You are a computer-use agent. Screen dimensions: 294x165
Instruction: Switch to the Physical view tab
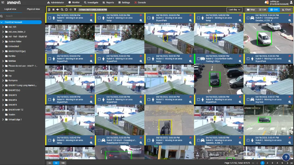[x=33, y=9]
